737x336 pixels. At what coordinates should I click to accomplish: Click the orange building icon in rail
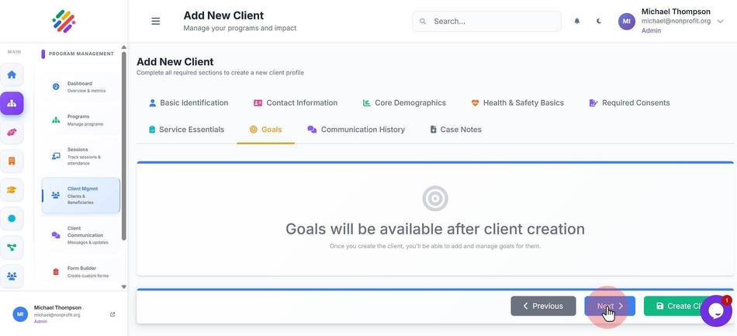point(12,161)
